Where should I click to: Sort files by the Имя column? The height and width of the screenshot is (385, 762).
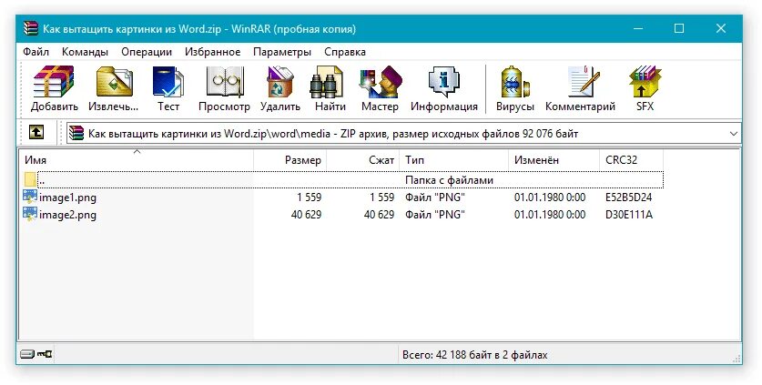[x=137, y=160]
